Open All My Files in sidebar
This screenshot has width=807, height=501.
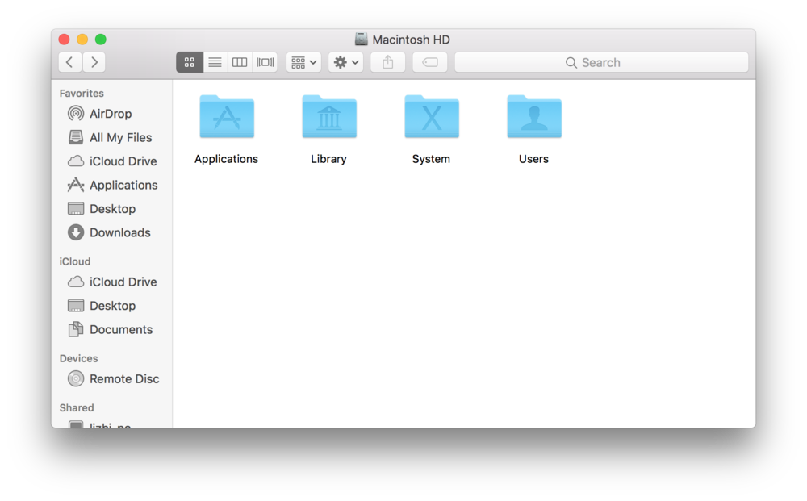111,137
